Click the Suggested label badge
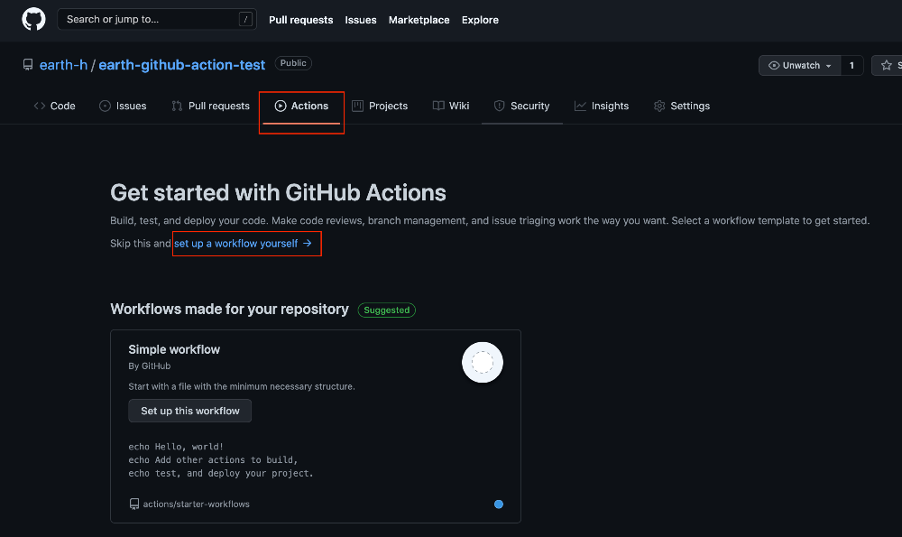This screenshot has width=902, height=537. coord(387,310)
